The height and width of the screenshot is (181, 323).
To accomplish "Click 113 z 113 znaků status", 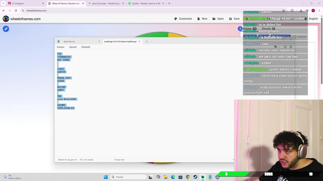I will [86, 160].
